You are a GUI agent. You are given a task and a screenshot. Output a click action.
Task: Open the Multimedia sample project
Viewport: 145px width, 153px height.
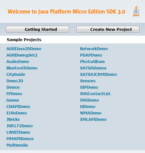[17, 145]
